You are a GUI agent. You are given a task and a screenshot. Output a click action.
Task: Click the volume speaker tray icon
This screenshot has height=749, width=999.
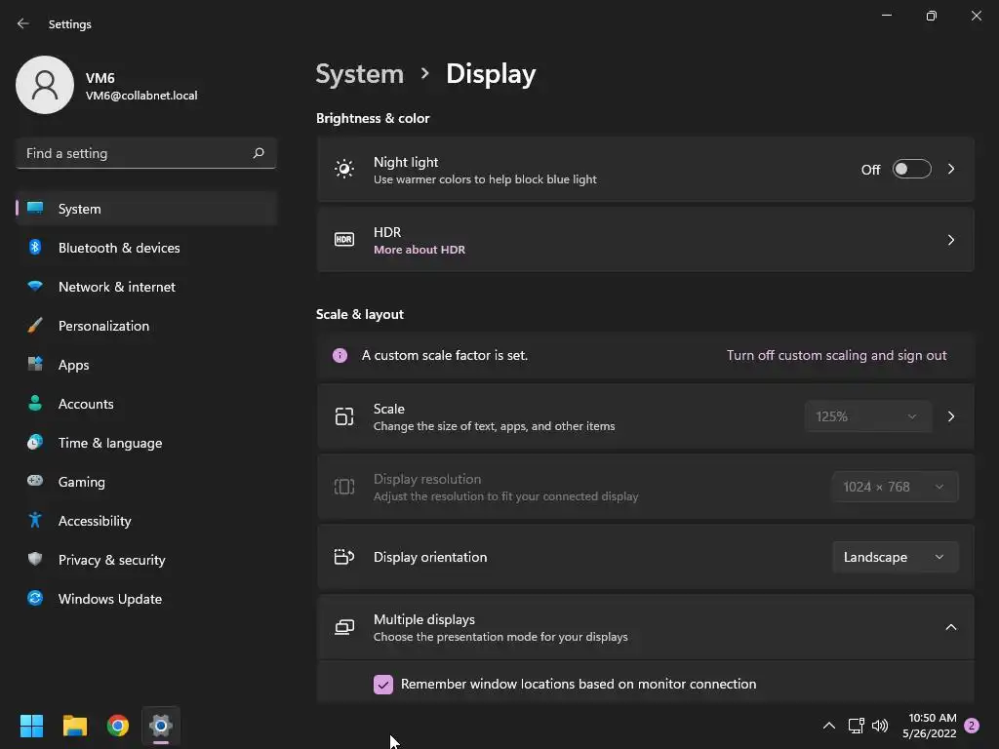point(880,726)
